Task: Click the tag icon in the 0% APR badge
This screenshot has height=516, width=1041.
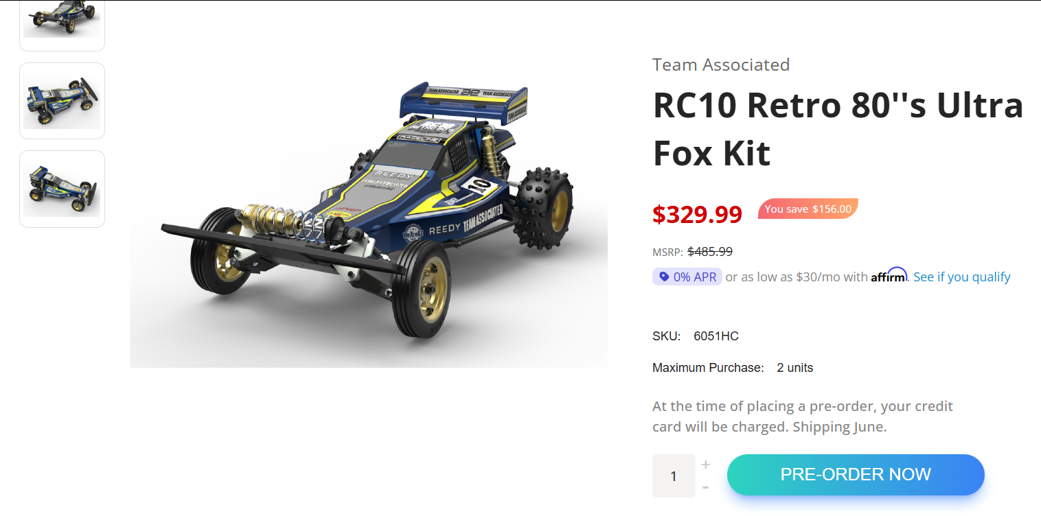Action: [663, 277]
